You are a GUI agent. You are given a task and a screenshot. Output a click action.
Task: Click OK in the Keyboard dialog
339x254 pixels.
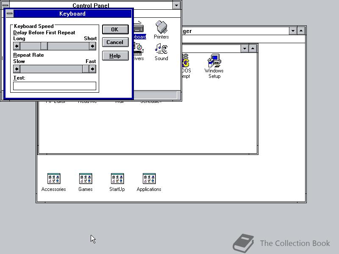[115, 29]
